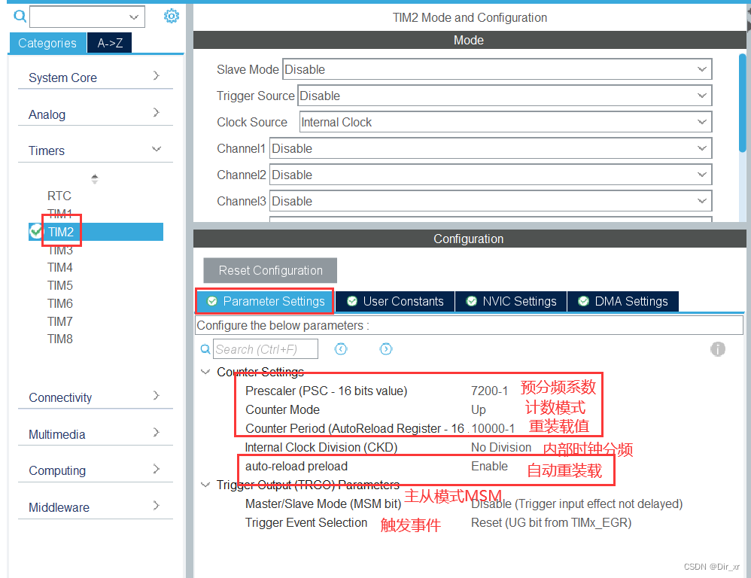Go to the next search result arrow
The height and width of the screenshot is (578, 751).
click(385, 349)
